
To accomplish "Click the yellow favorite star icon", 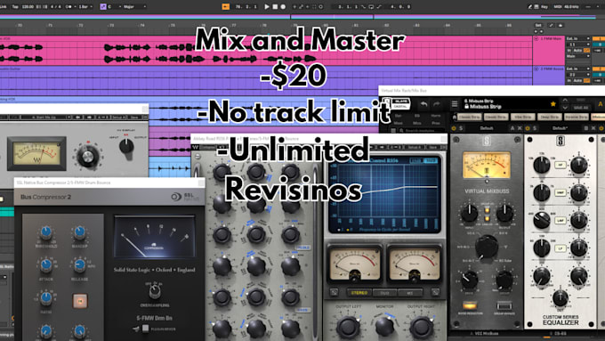I will coord(553,103).
